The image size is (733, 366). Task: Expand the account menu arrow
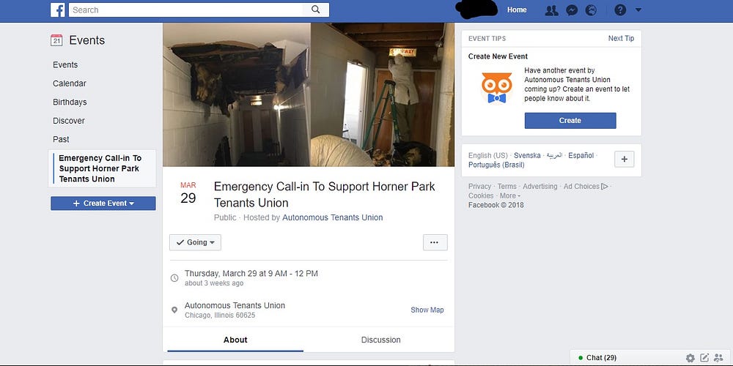[x=638, y=10]
